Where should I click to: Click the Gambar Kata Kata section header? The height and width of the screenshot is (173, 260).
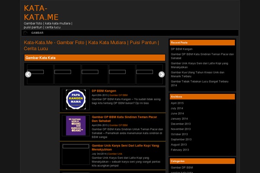tap(94, 58)
